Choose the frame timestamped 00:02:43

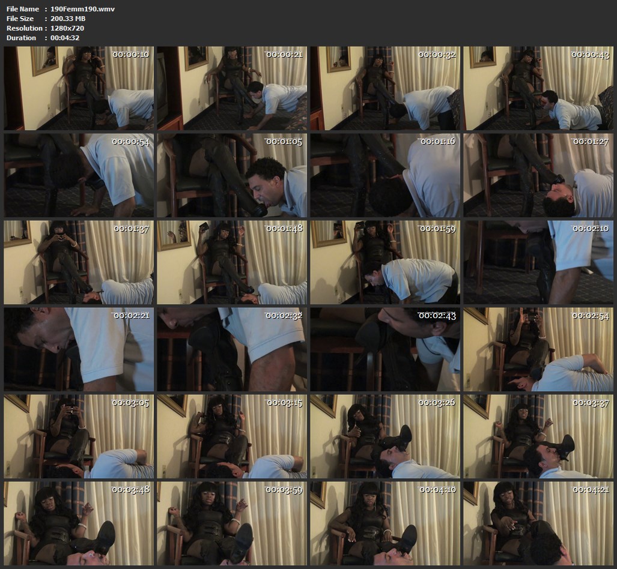385,349
